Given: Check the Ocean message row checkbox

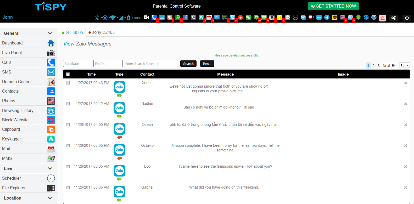Looking at the screenshot, I should click(x=68, y=124).
